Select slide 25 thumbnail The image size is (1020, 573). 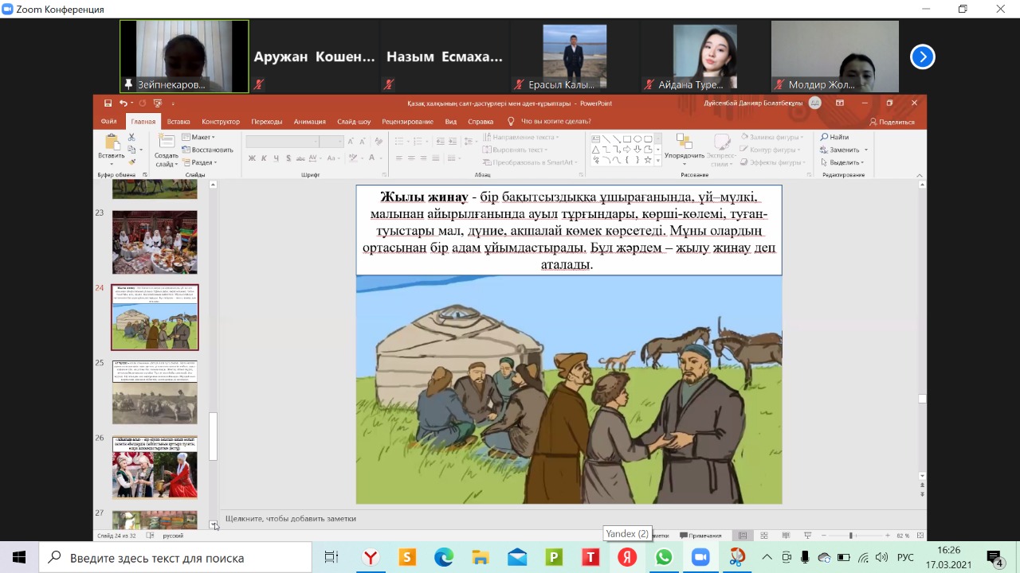tap(155, 392)
